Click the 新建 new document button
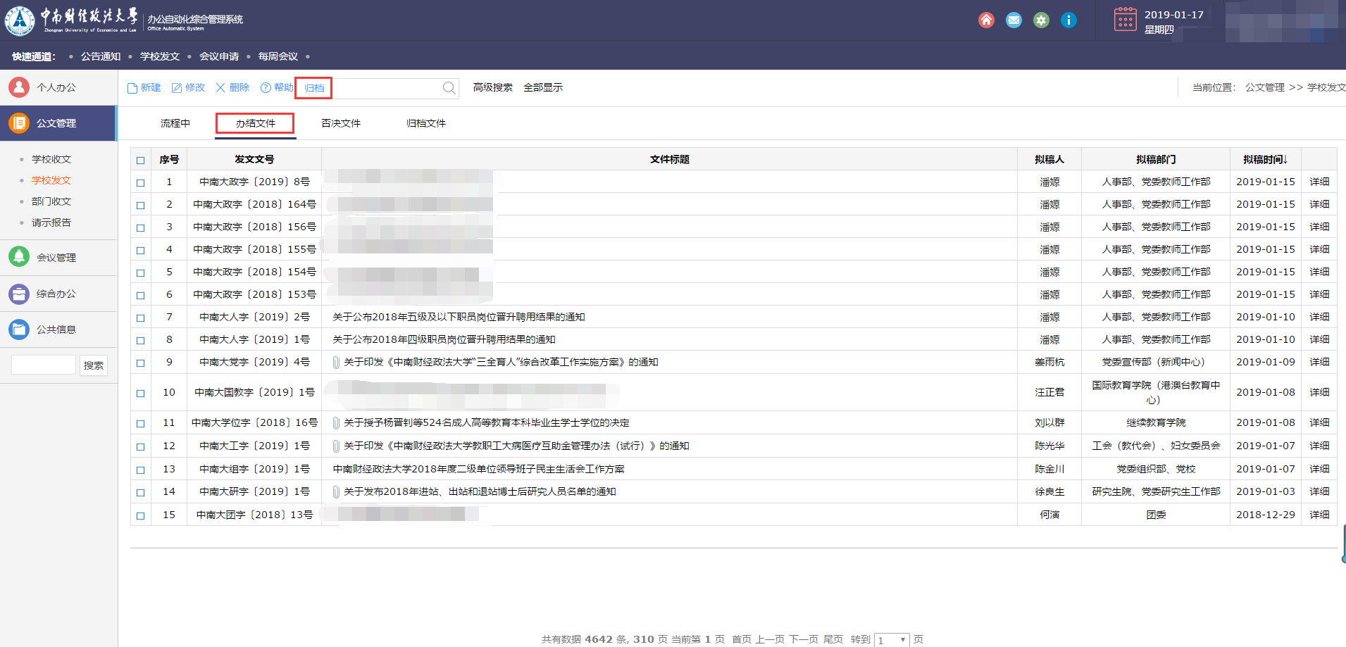Viewport: 1346px width, 647px height. (x=144, y=88)
